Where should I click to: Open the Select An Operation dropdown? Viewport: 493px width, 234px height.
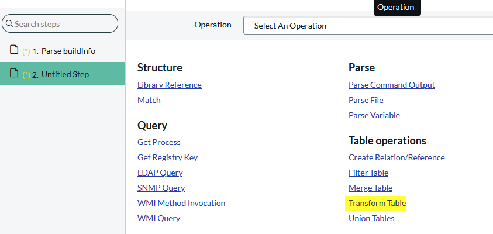(368, 26)
